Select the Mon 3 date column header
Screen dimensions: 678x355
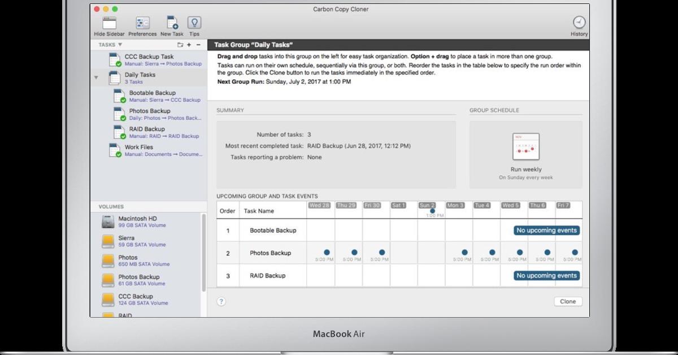[x=455, y=205]
